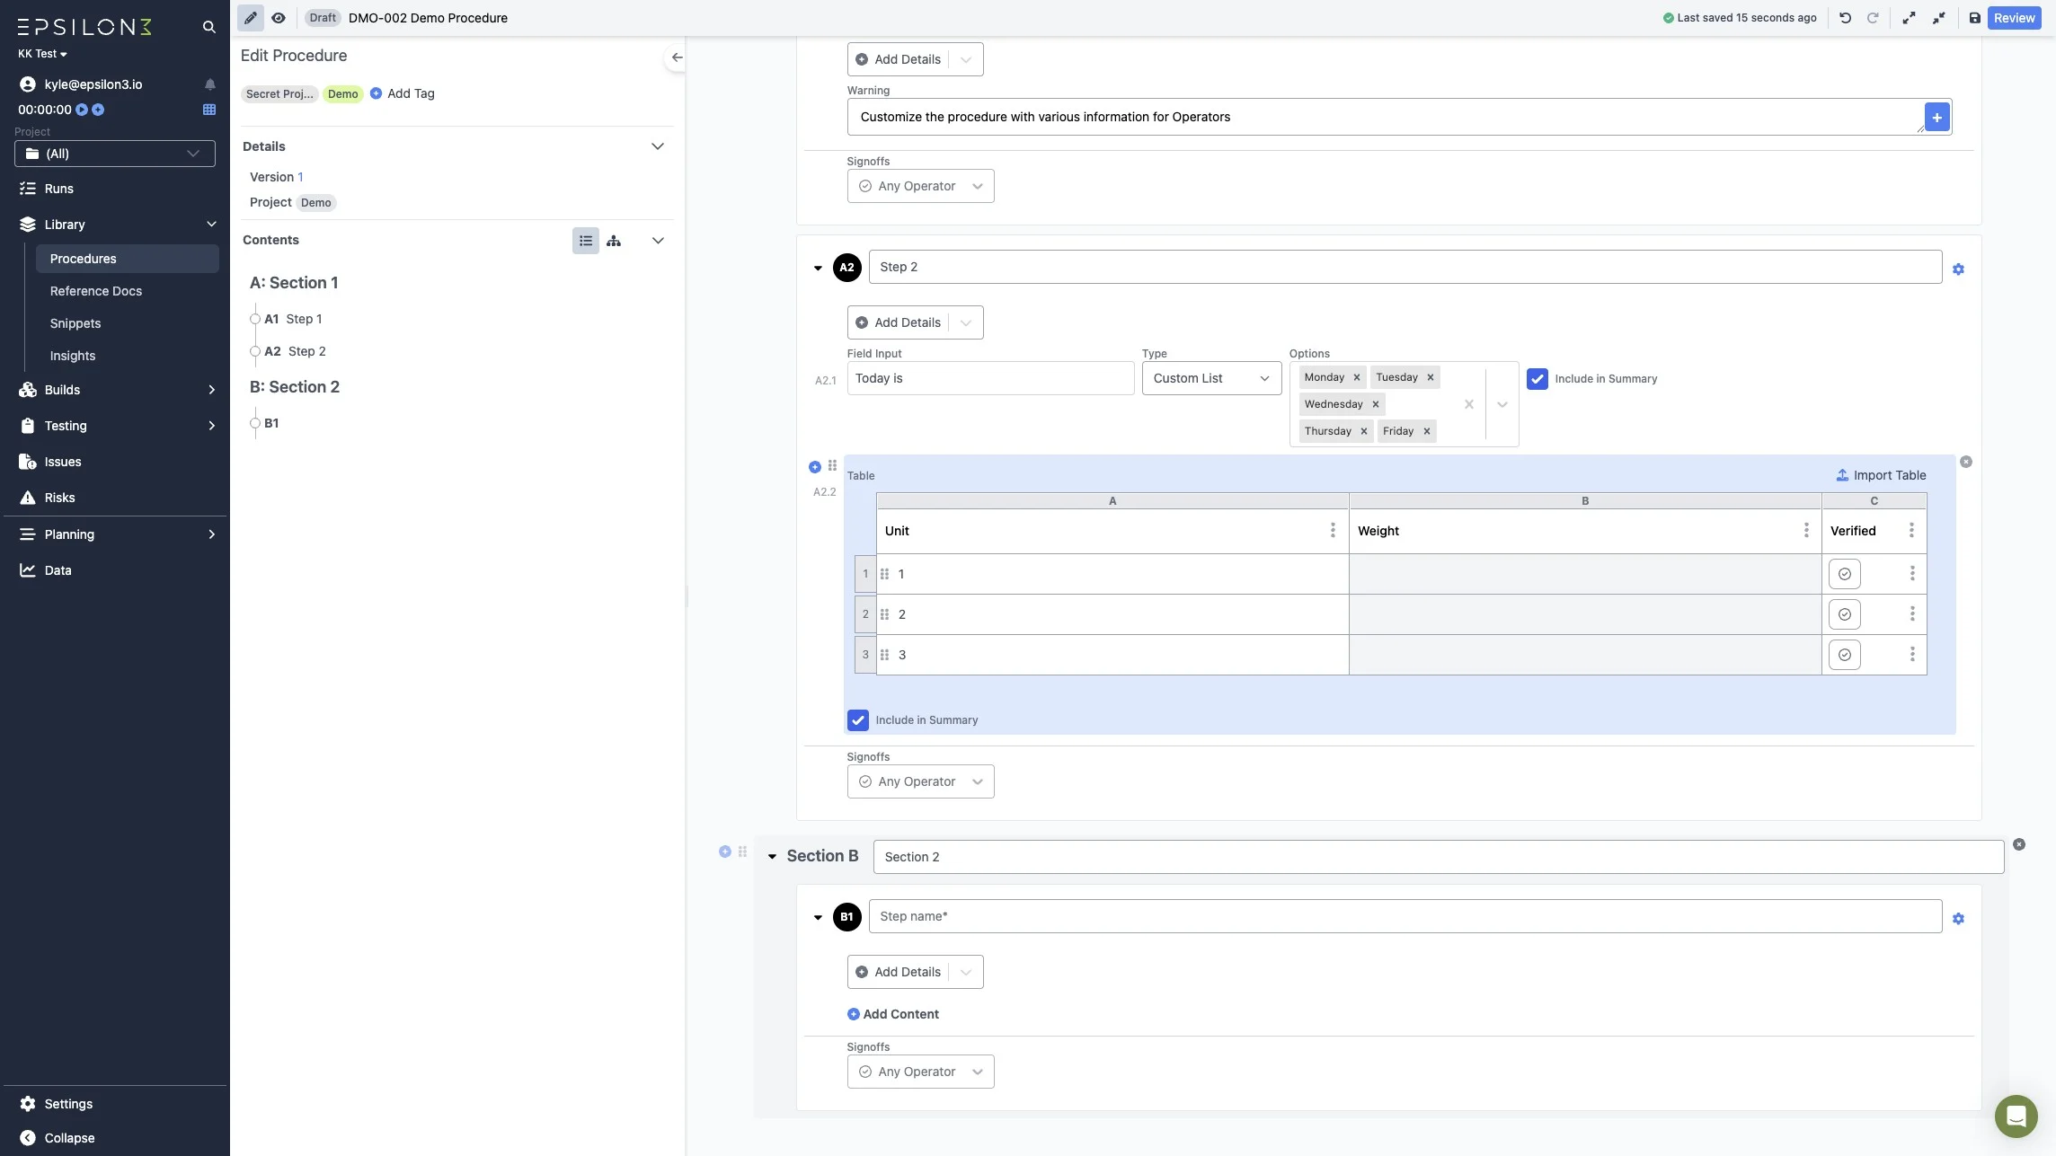Select list view for Contents

tap(586, 241)
